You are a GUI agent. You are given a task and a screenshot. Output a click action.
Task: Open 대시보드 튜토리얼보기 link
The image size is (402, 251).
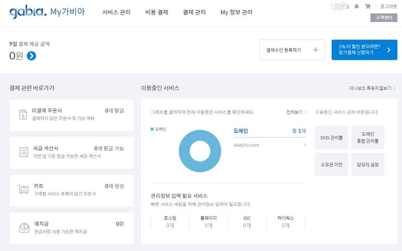(x=372, y=88)
